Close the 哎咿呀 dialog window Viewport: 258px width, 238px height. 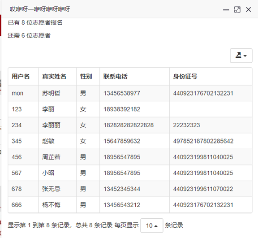click(x=249, y=9)
